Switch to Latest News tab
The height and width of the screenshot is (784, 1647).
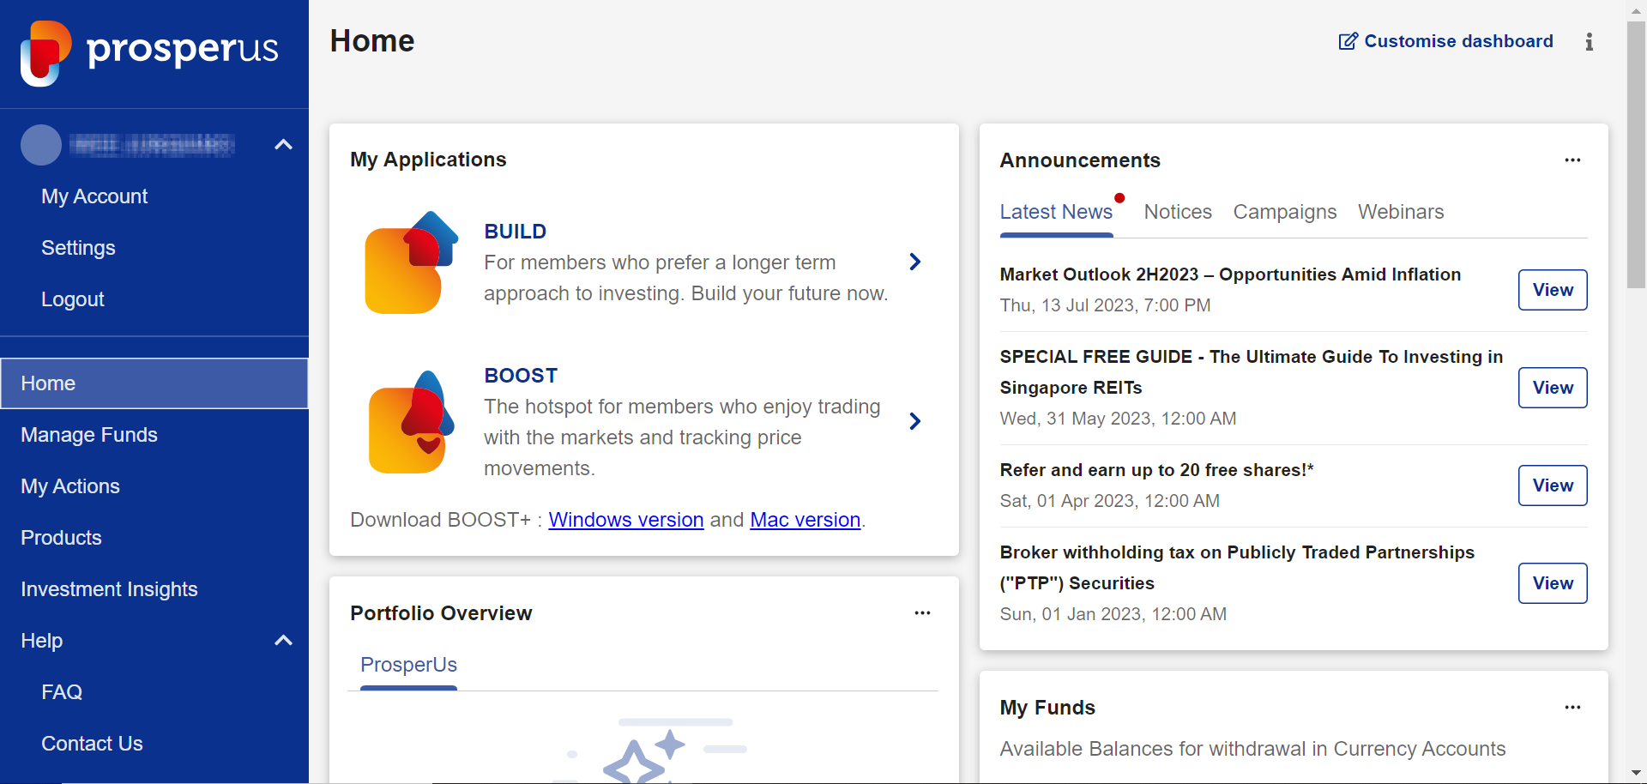(1056, 212)
